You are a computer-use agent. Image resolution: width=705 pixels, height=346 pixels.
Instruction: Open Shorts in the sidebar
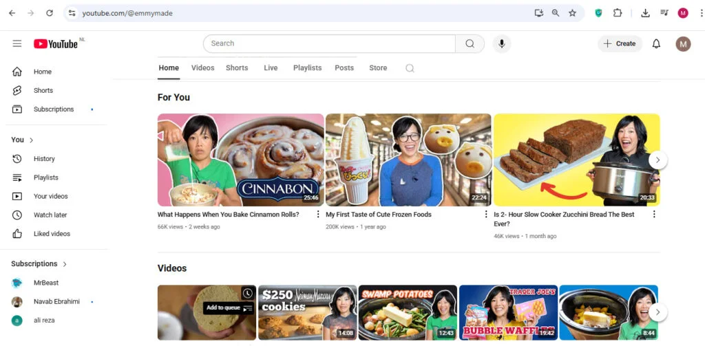click(43, 90)
